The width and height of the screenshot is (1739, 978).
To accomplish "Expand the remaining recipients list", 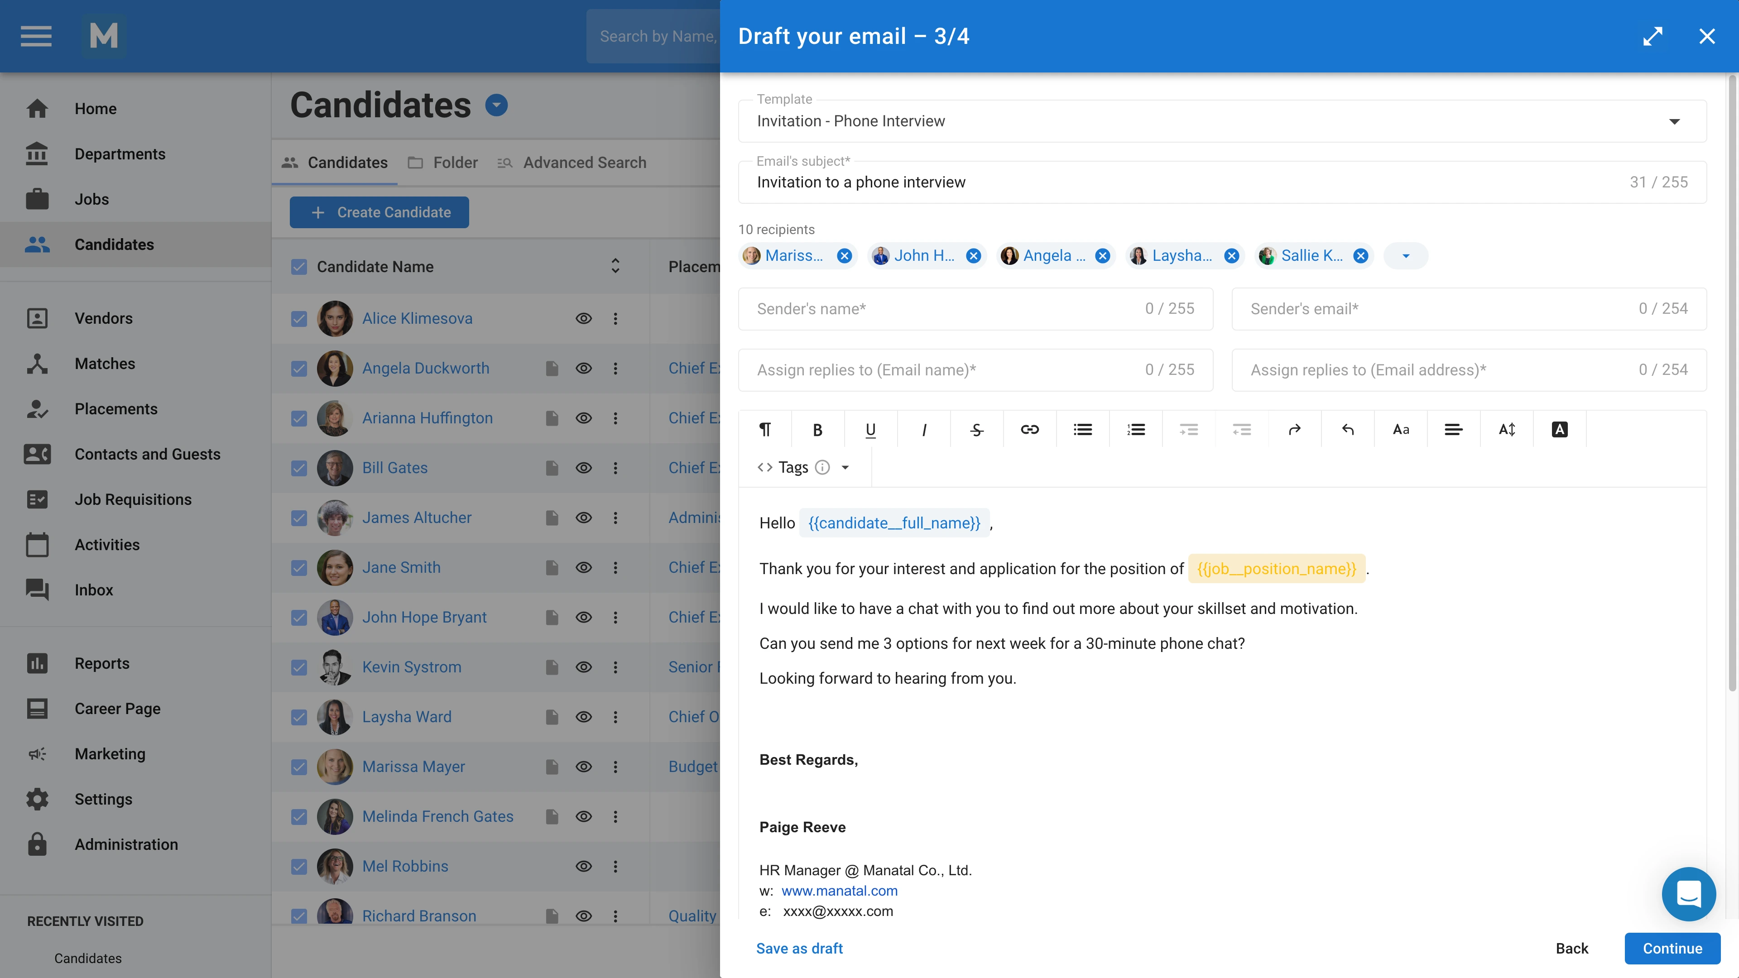I will click(1406, 256).
